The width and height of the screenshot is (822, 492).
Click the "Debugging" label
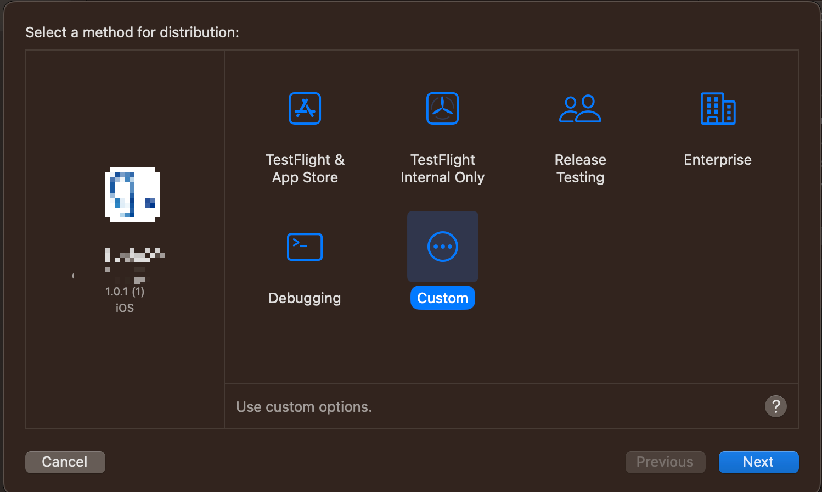click(305, 298)
